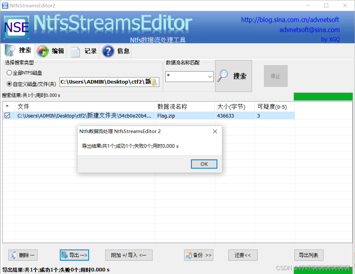Click the large 搜索 search button
The width and height of the screenshot is (355, 274).
click(234, 76)
